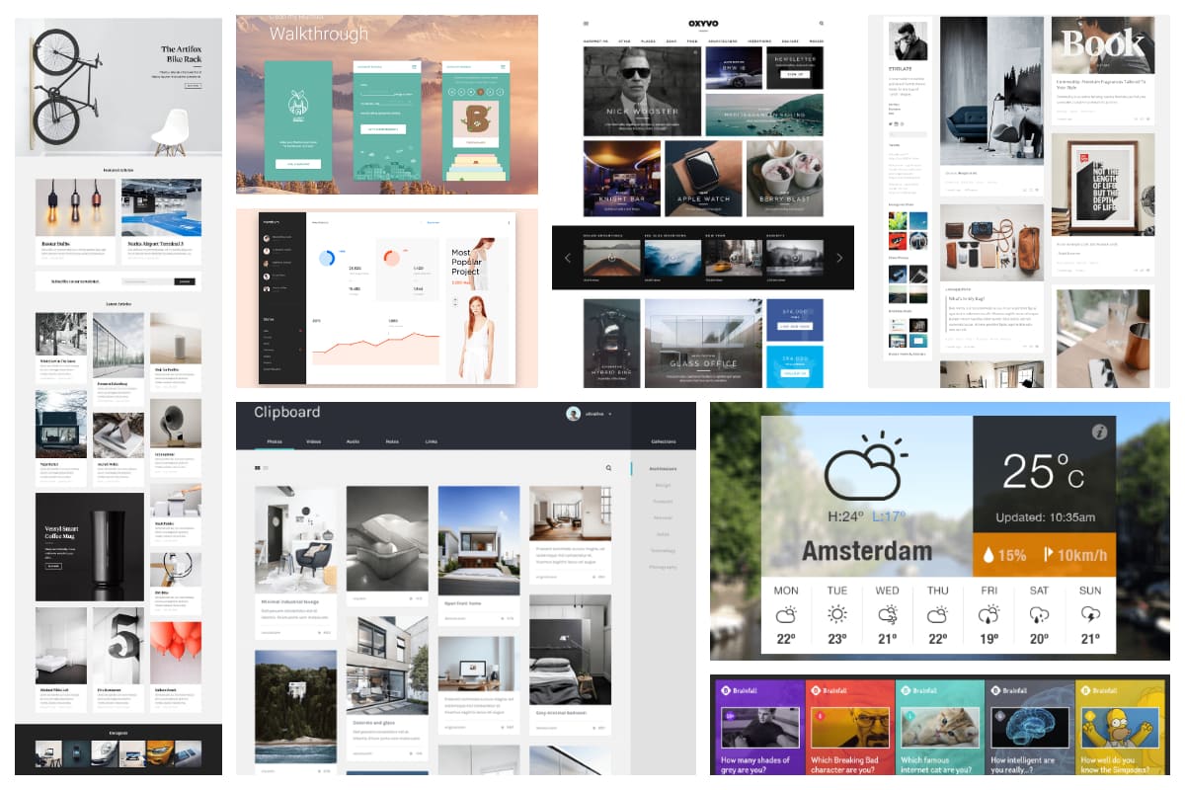Select Architecture in the Collections sidebar
1185x790 pixels.
click(662, 468)
